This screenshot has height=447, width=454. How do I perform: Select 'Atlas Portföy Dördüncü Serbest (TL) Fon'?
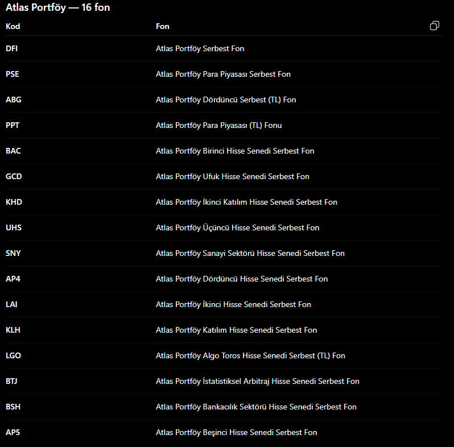click(x=226, y=100)
